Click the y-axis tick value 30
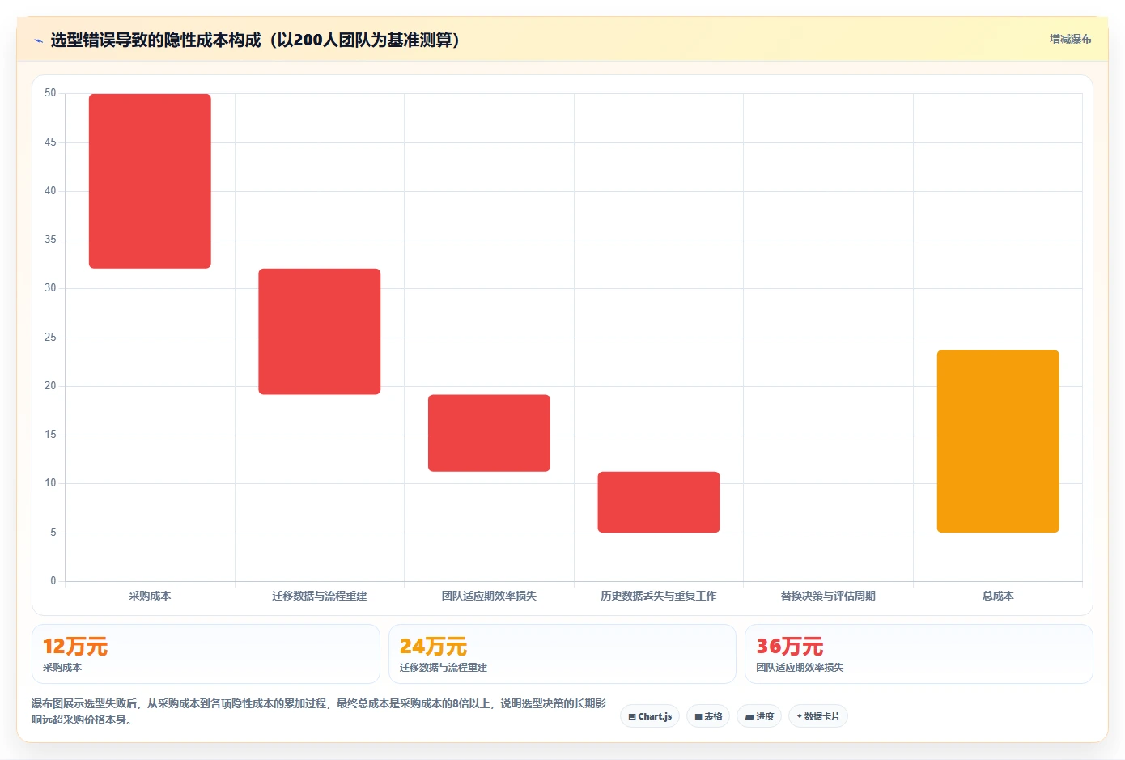This screenshot has height=760, width=1125. tap(50, 288)
